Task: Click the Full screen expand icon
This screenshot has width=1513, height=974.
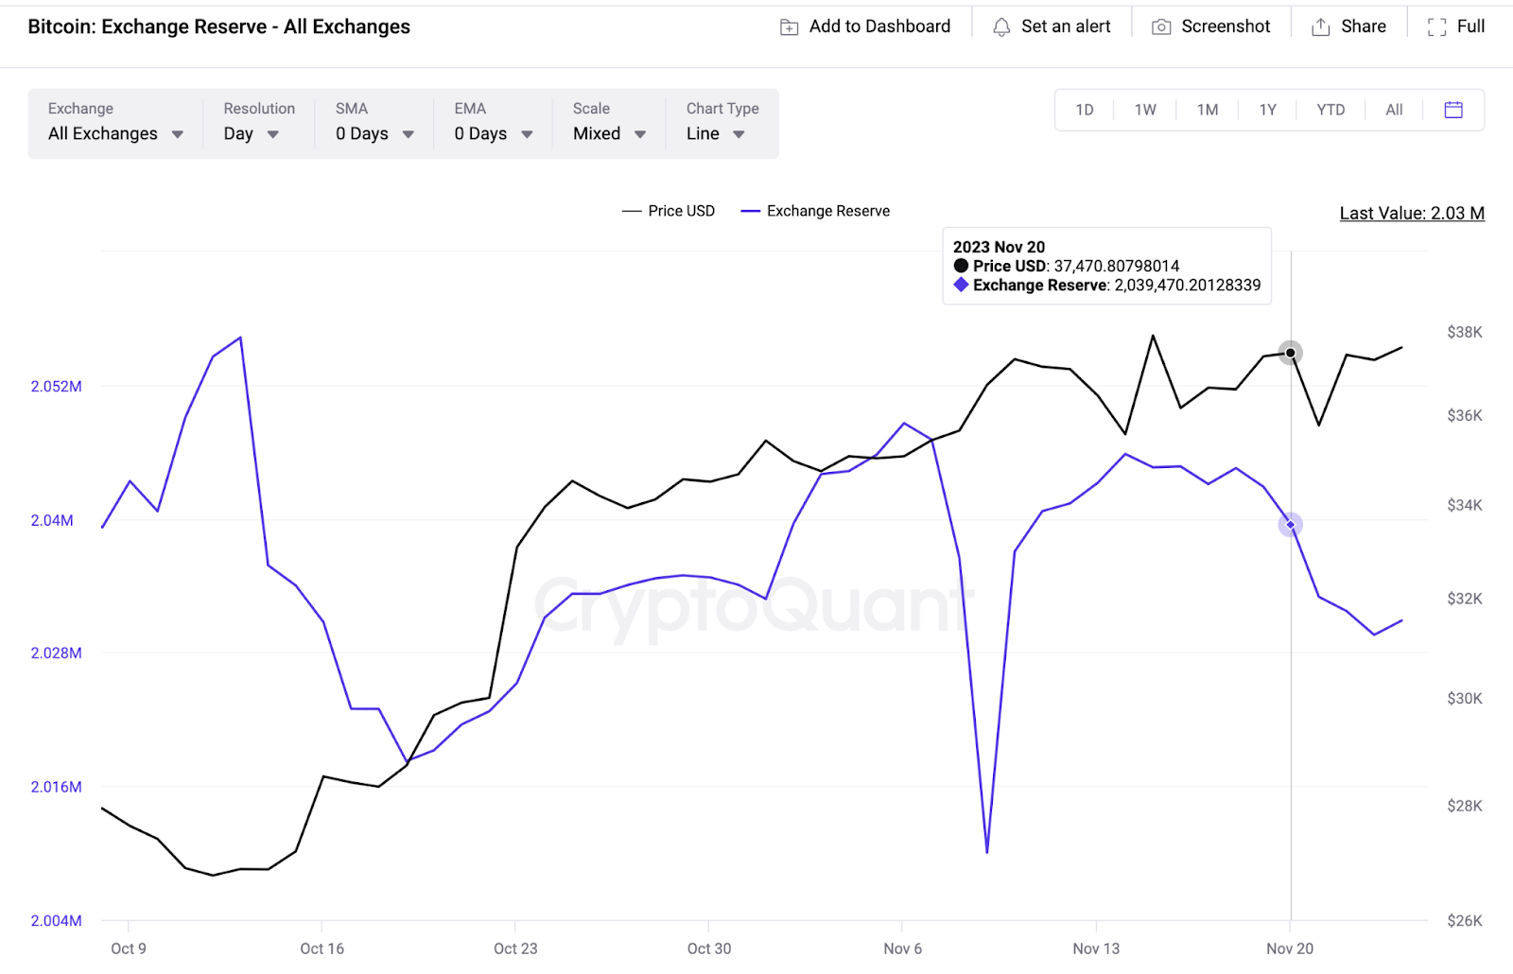Action: point(1436,27)
